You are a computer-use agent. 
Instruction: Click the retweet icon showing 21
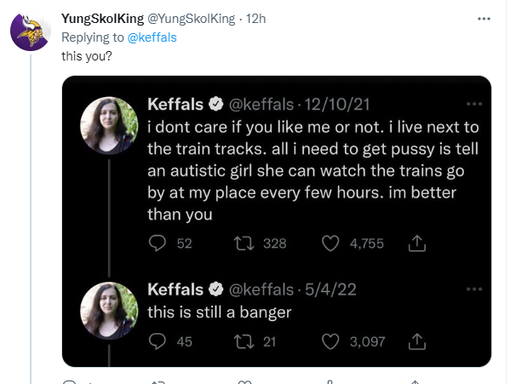244,341
